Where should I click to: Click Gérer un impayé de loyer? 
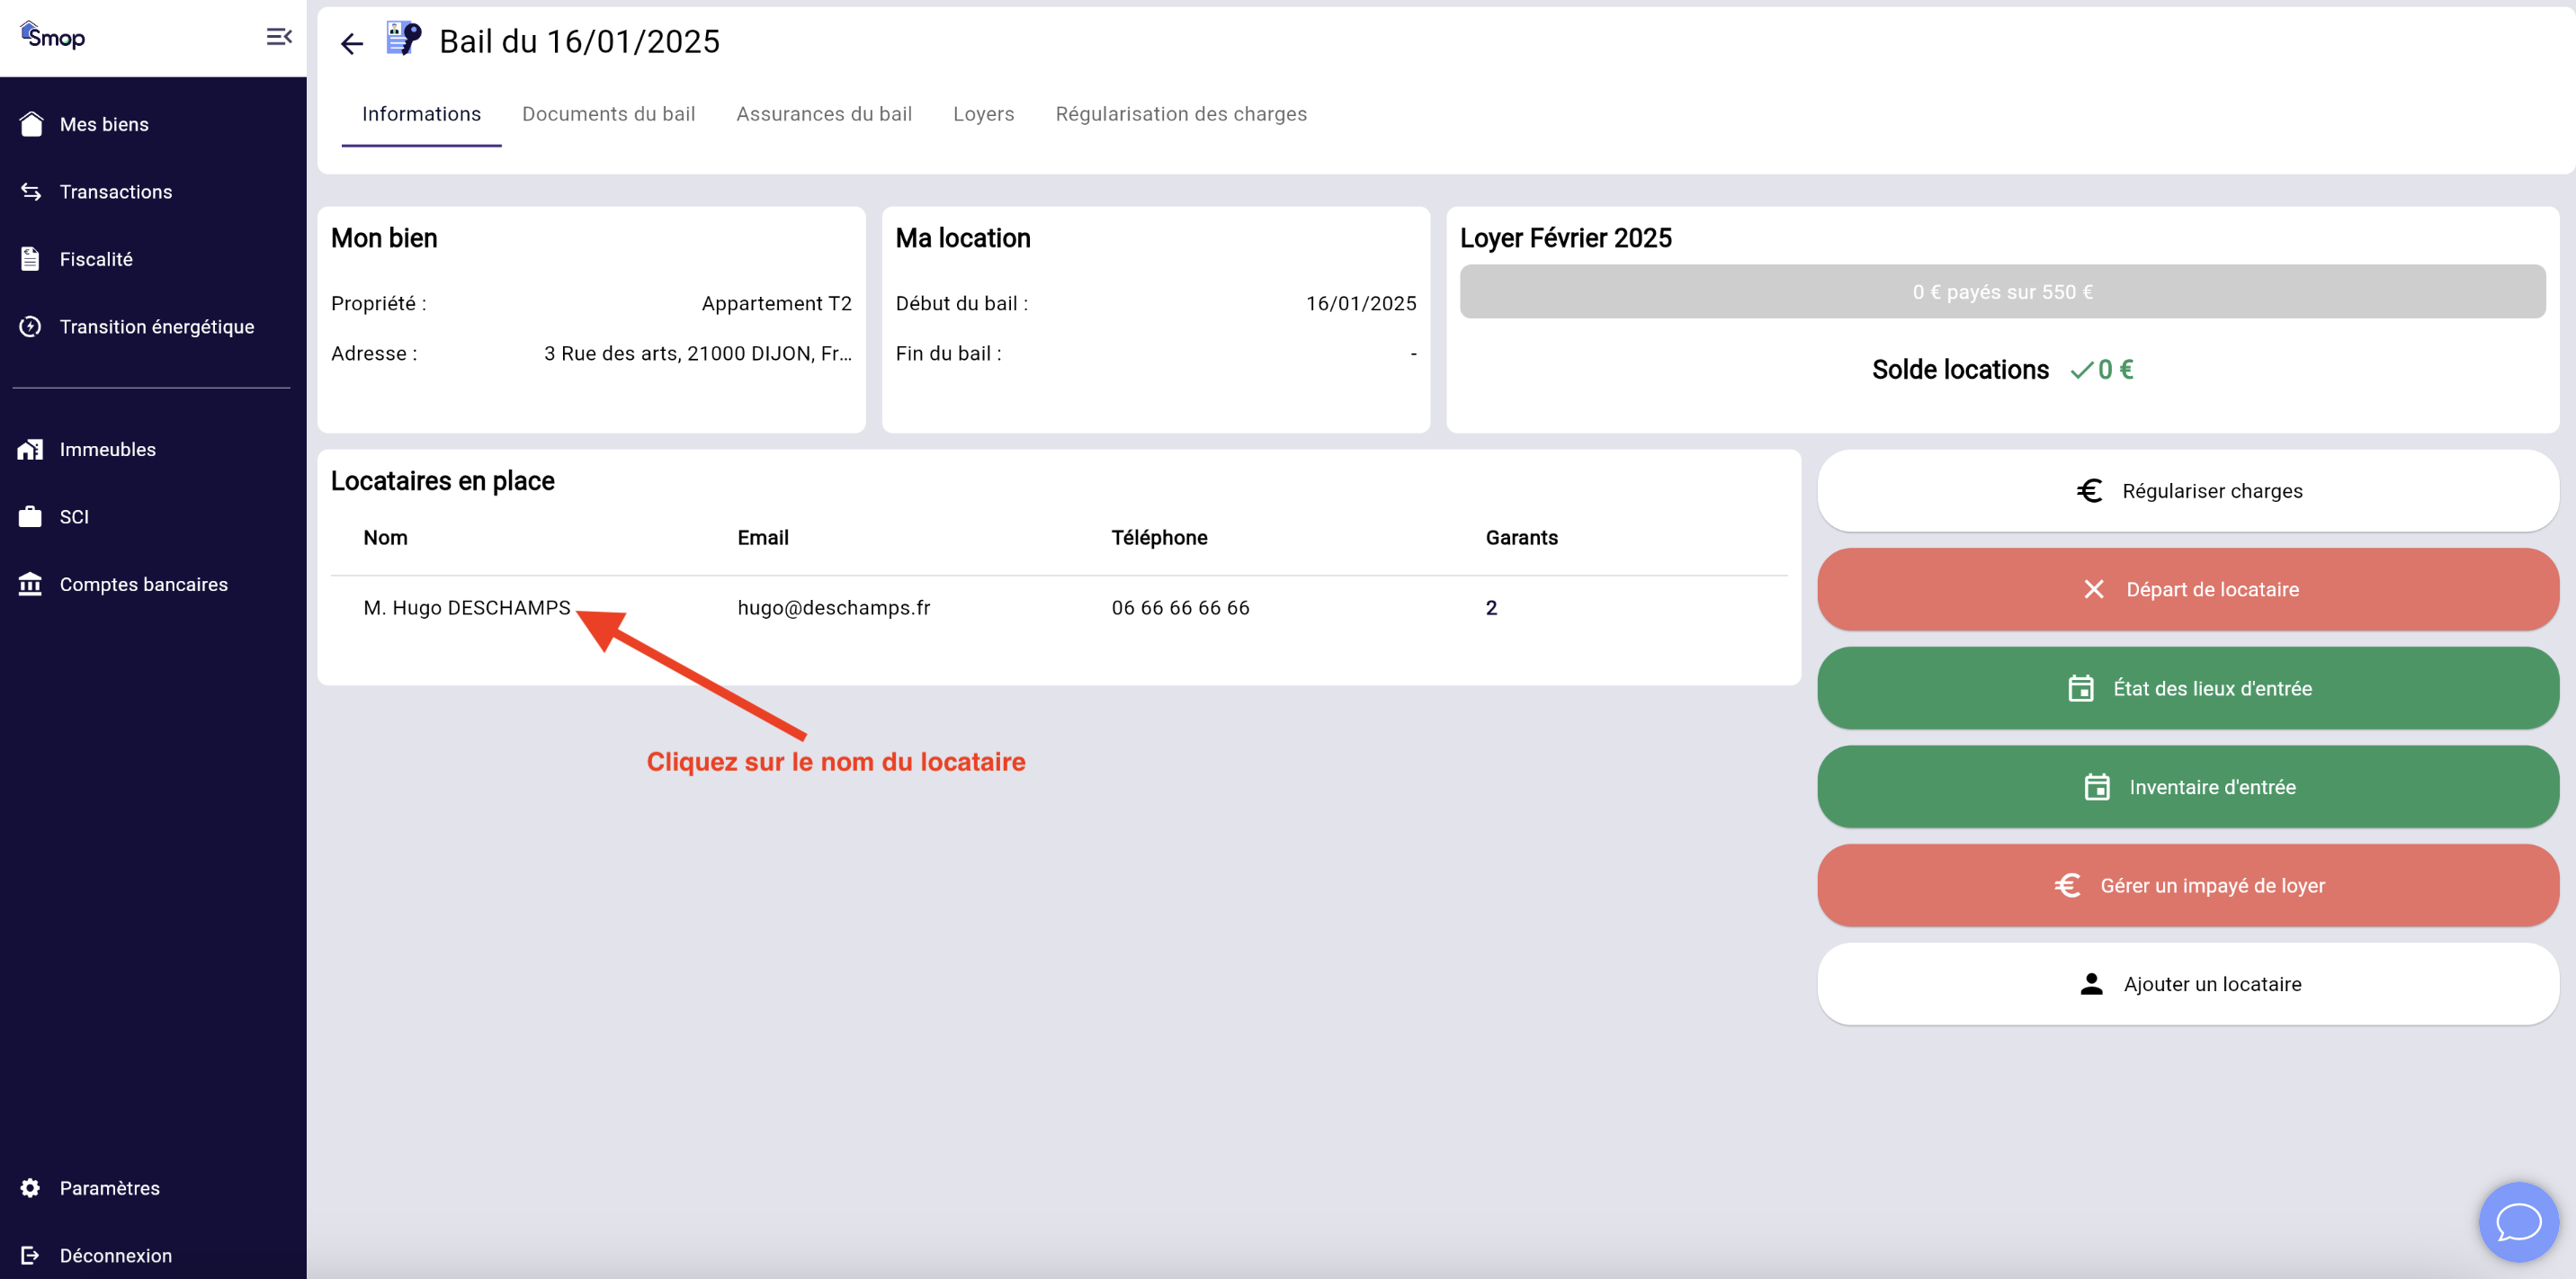(2187, 885)
